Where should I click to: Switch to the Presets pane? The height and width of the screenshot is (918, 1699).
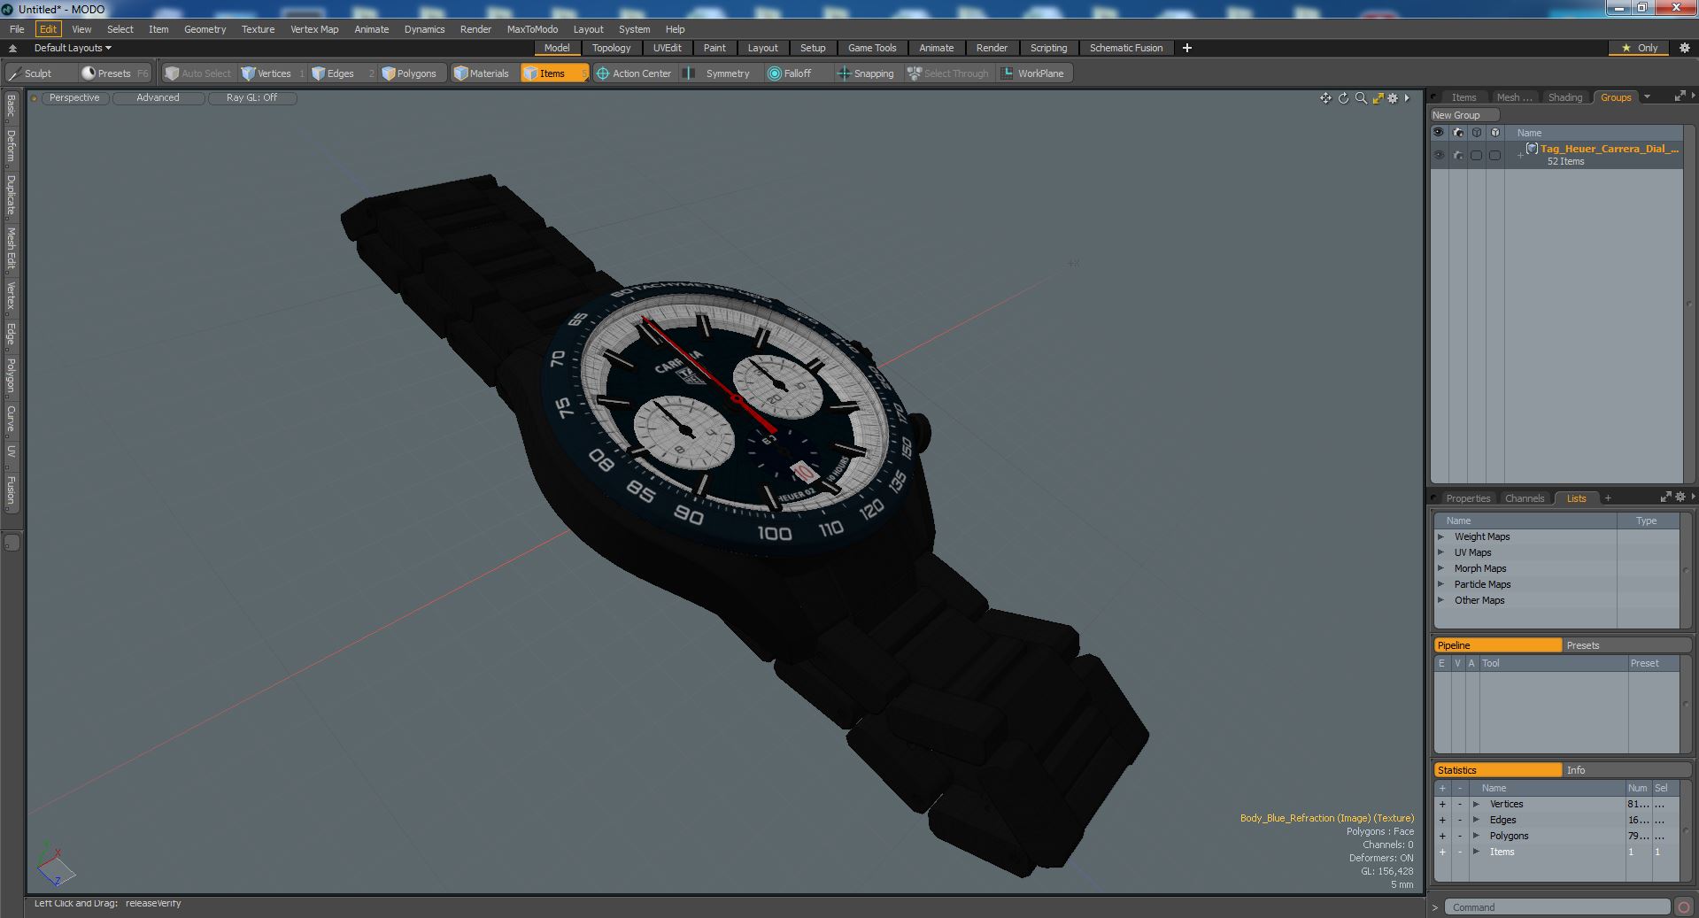pos(1626,645)
